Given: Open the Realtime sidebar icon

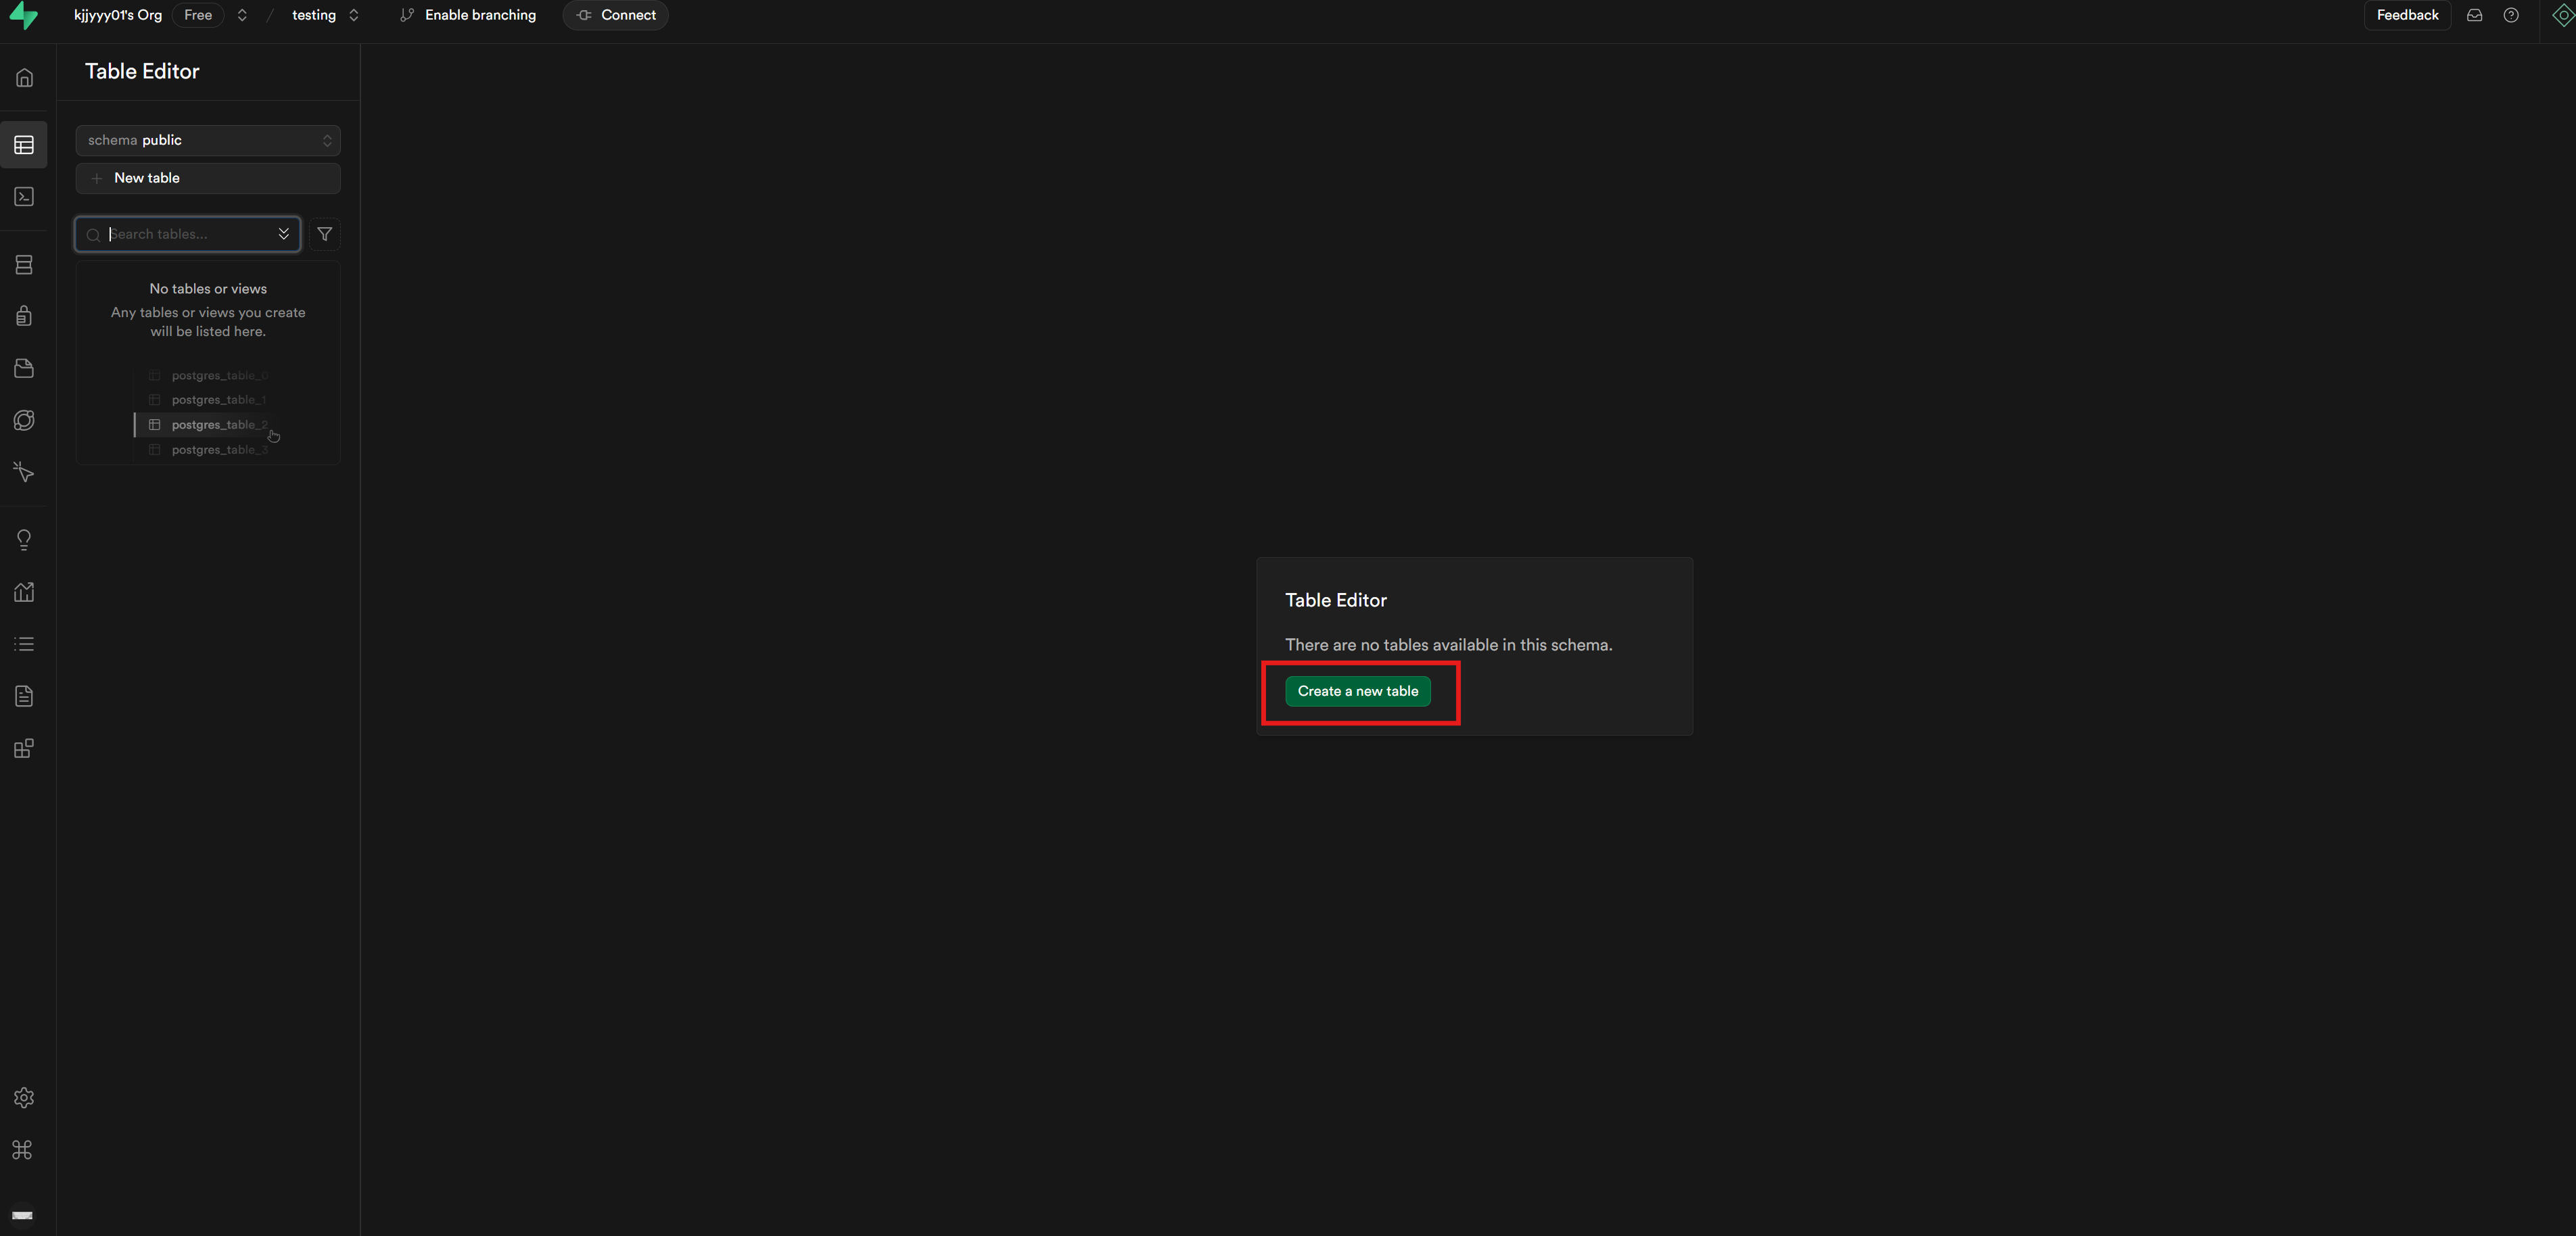Looking at the screenshot, I should tap(24, 472).
